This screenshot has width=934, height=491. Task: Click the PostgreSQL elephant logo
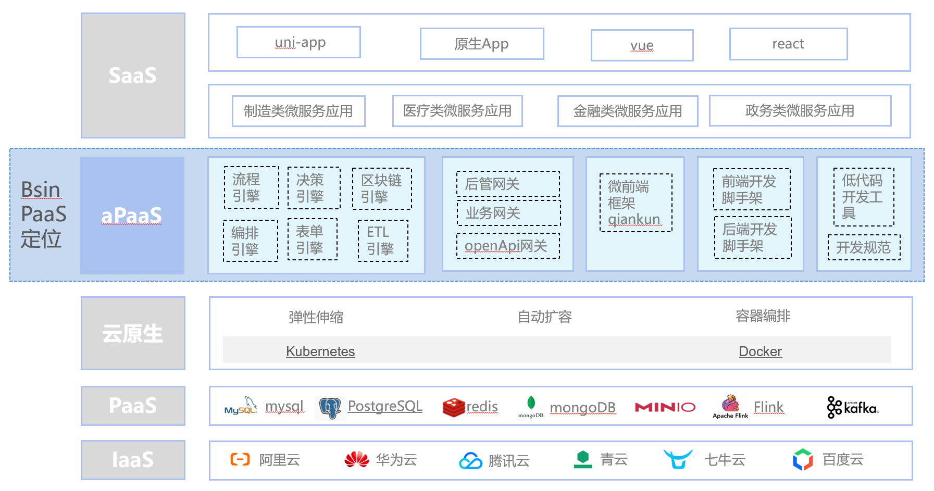(330, 408)
